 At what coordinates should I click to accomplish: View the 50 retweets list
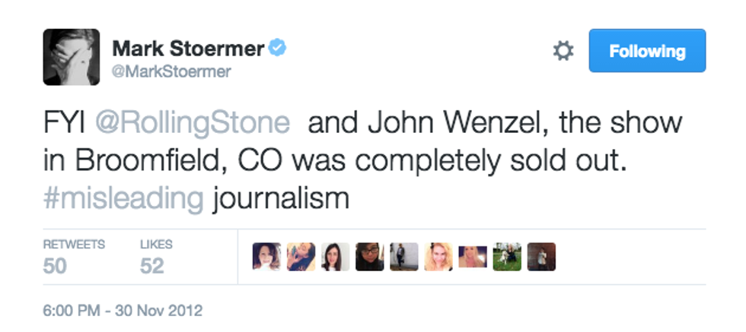point(73,258)
